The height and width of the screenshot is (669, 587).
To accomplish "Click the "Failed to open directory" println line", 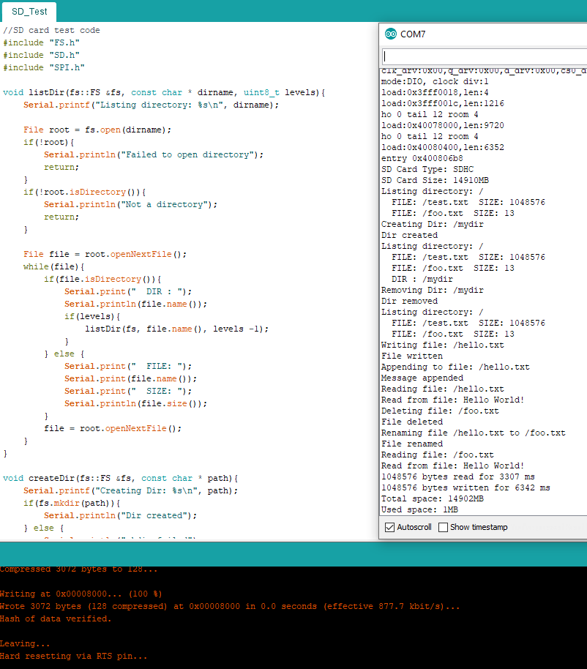I will click(153, 154).
